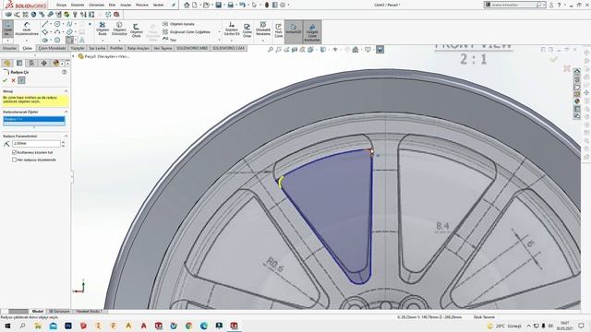Open the Dosya menu
Viewport: 591px width, 332px height.
coord(61,5)
